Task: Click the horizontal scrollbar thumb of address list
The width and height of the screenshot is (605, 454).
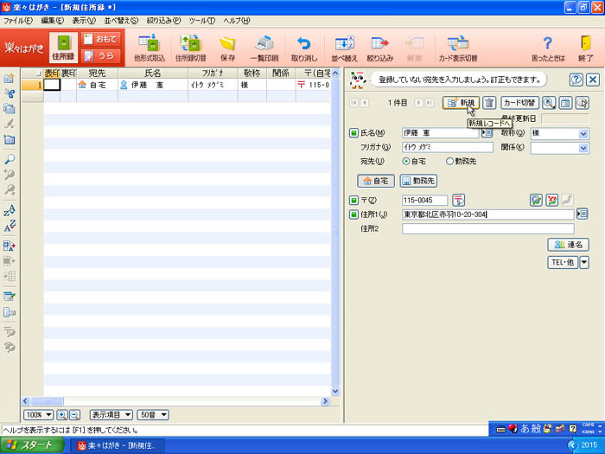Action: coord(48,401)
